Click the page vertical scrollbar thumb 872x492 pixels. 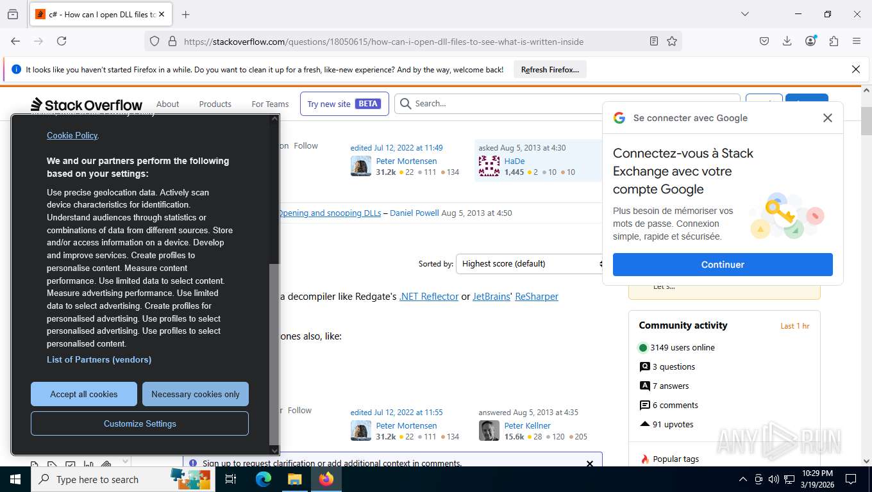pyautogui.click(x=866, y=120)
